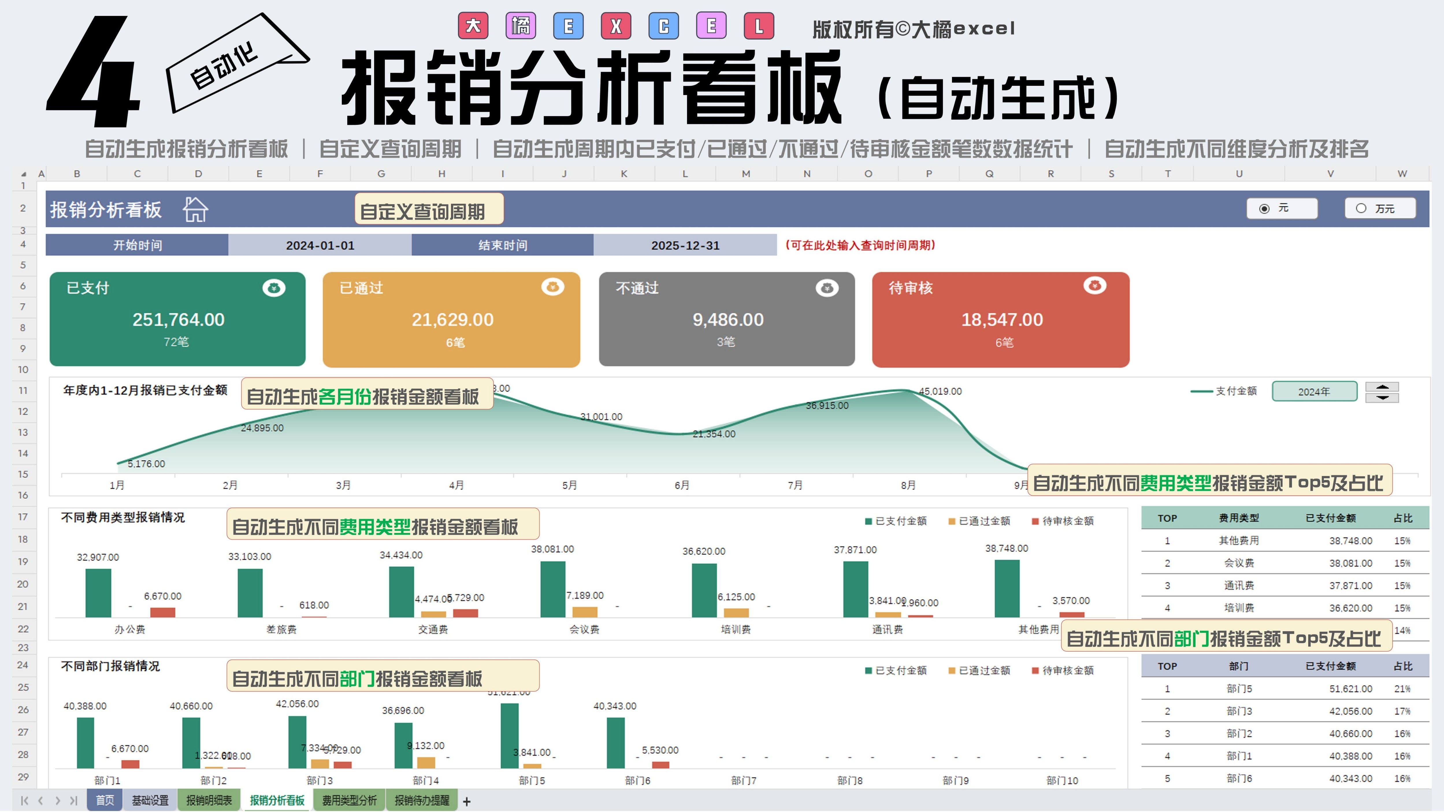Jump to first sheet navigation arrow
This screenshot has height=812, width=1444.
24,801
